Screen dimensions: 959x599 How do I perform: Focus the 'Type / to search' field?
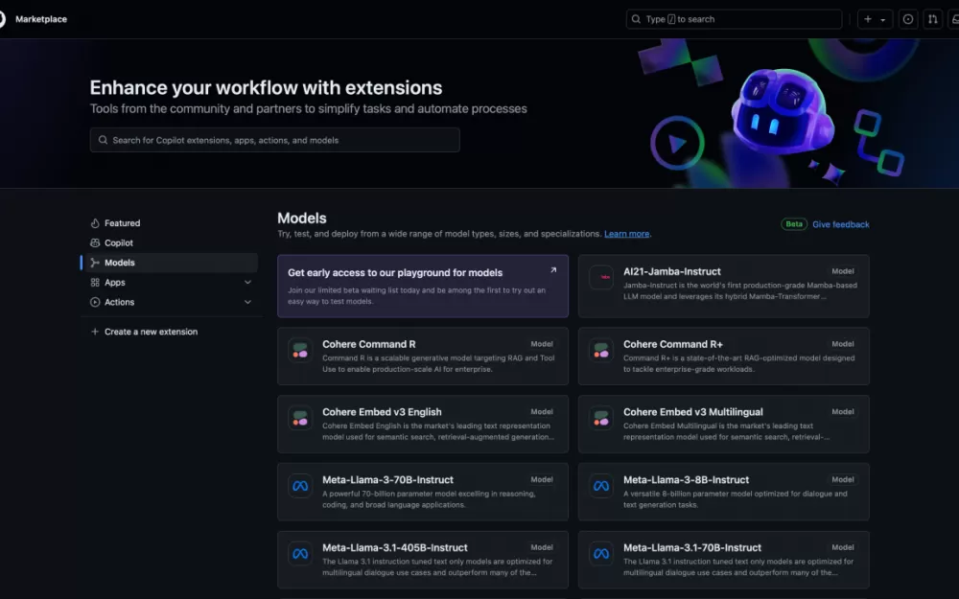[x=734, y=19]
